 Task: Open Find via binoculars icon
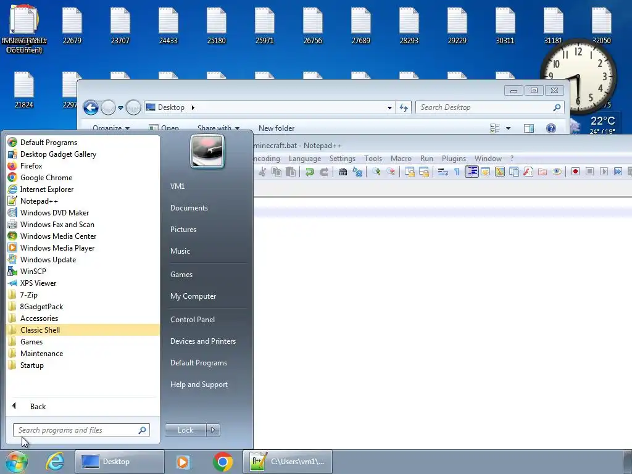pyautogui.click(x=343, y=172)
